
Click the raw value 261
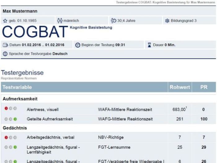179,119
